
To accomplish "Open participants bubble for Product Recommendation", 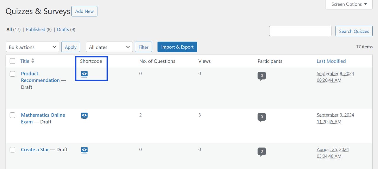I will coord(262,76).
